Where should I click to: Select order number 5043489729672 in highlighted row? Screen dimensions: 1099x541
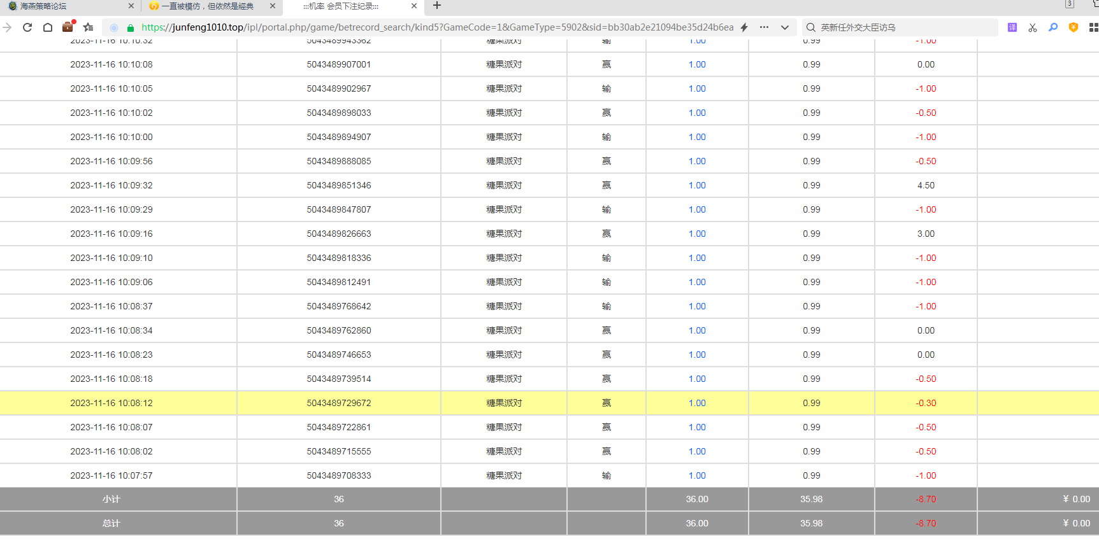[x=339, y=403]
